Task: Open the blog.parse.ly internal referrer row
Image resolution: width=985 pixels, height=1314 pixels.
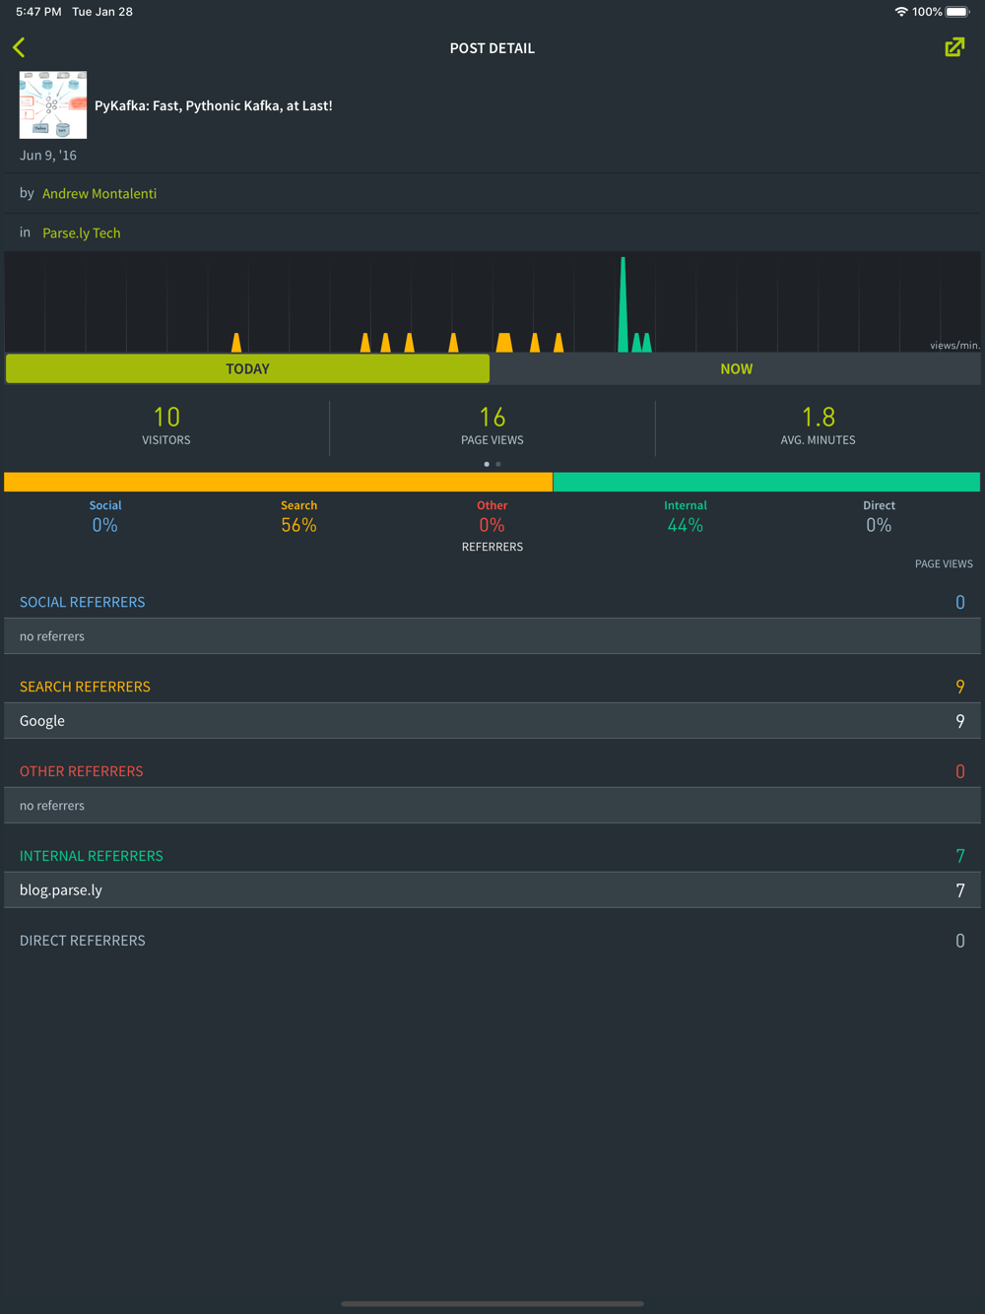Action: click(x=492, y=890)
